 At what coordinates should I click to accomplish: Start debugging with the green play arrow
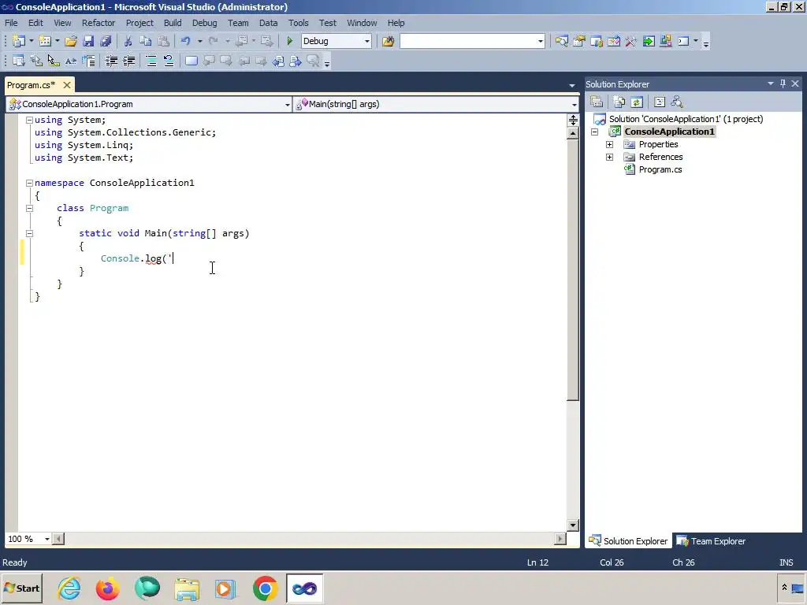click(290, 41)
